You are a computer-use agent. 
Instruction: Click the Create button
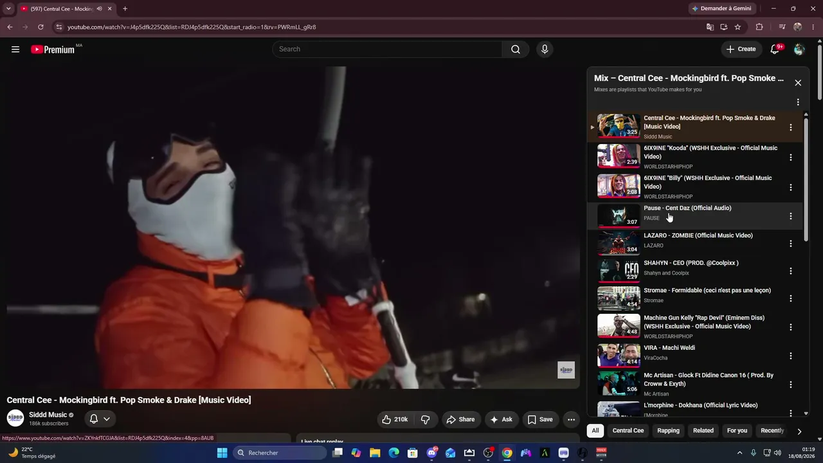(x=741, y=50)
